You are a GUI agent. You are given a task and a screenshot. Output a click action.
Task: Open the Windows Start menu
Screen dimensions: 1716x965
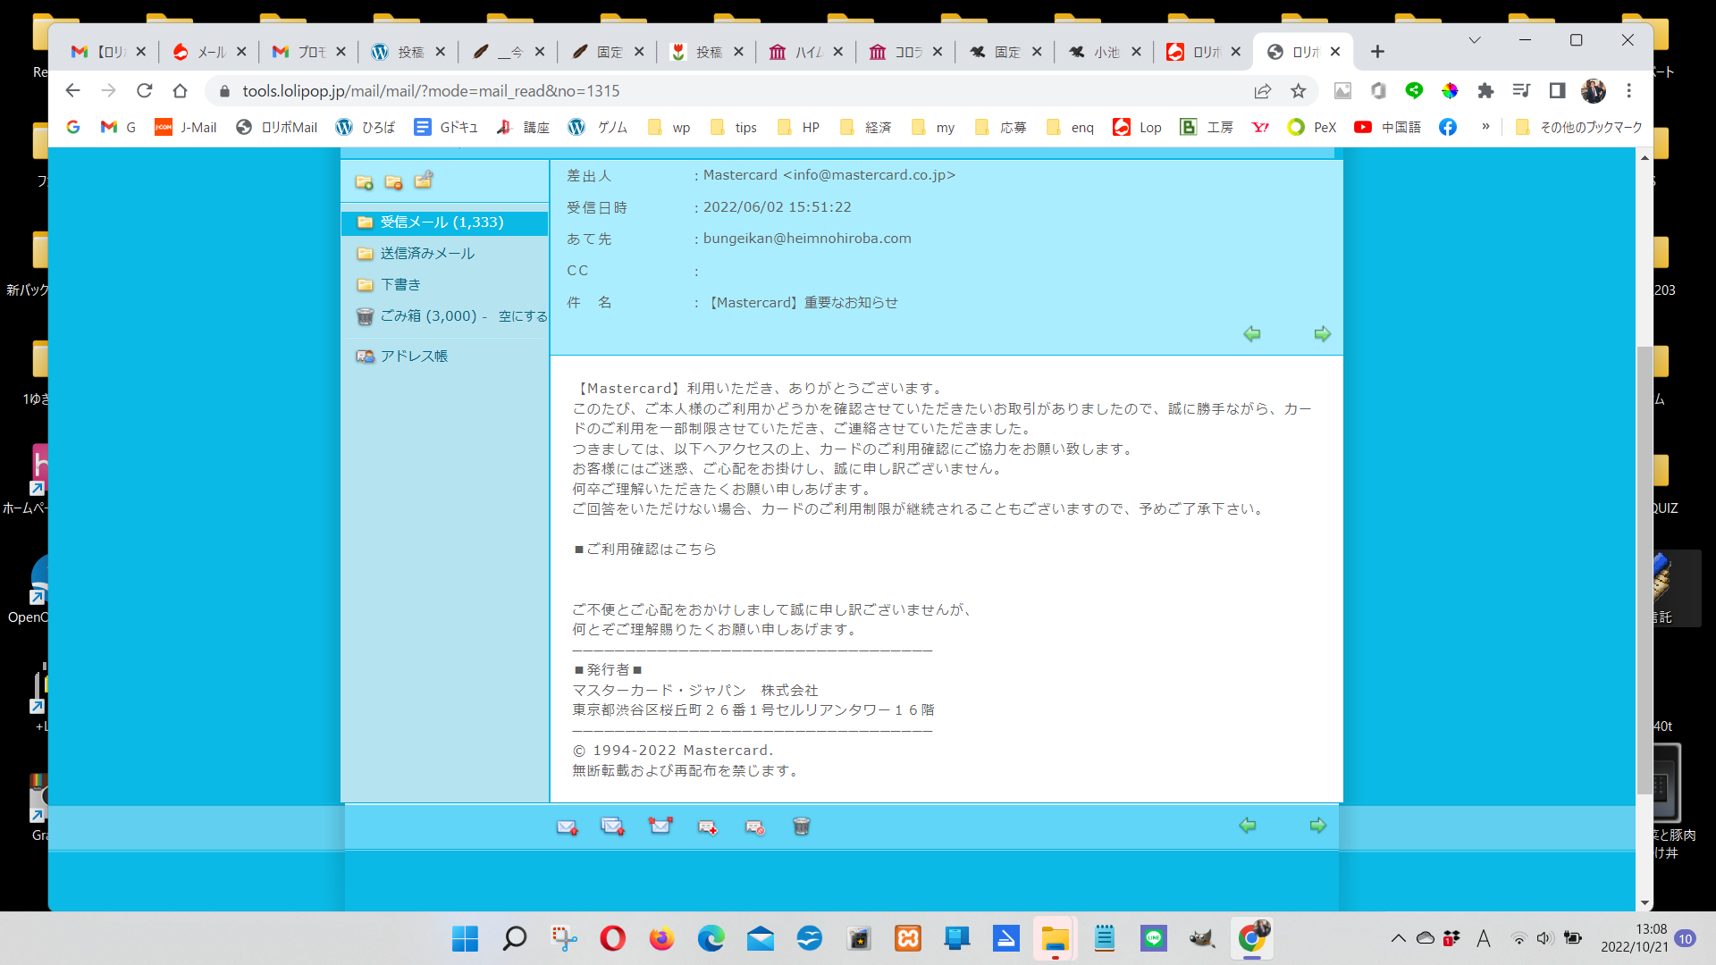click(465, 939)
